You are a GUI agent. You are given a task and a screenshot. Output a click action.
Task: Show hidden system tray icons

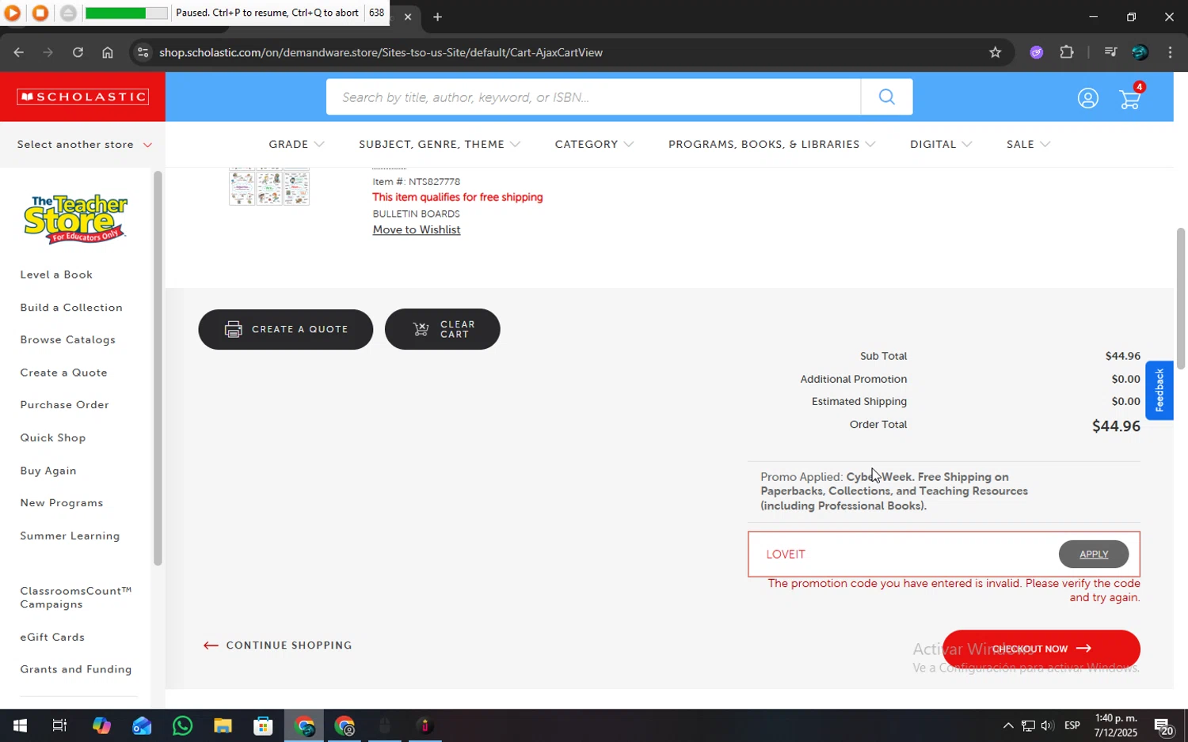tap(1007, 725)
